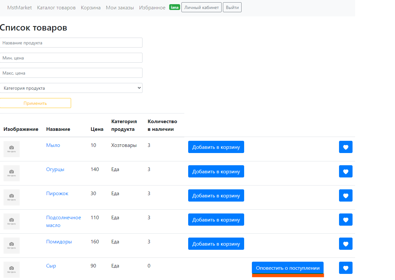The image size is (395, 280).
Task: Add Подсолнечное масло to cart
Action: pos(216,220)
